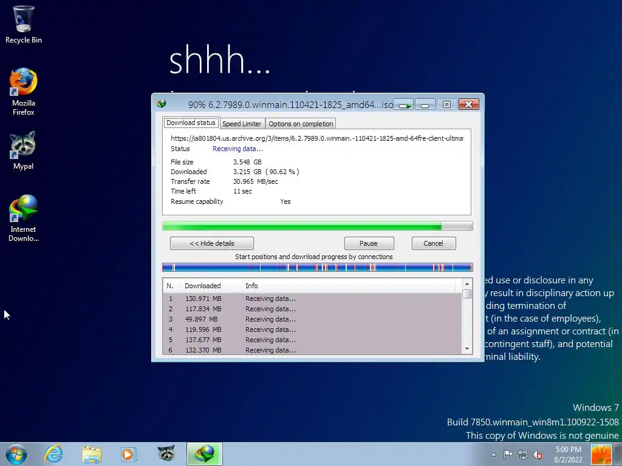Viewport: 622px width, 466px height.
Task: Click the network tray icon
Action: (x=523, y=454)
